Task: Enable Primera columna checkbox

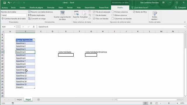Action: pos(113,12)
